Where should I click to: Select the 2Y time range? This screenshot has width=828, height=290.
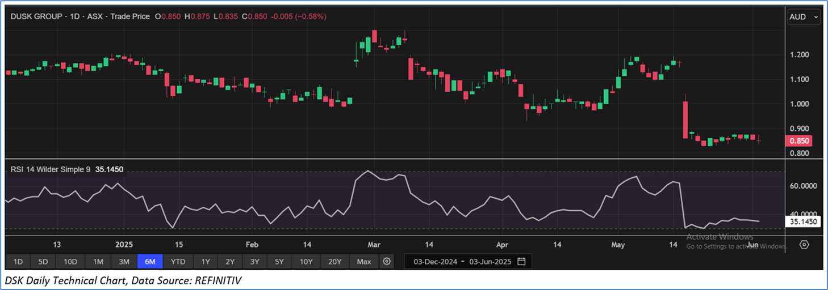230,262
